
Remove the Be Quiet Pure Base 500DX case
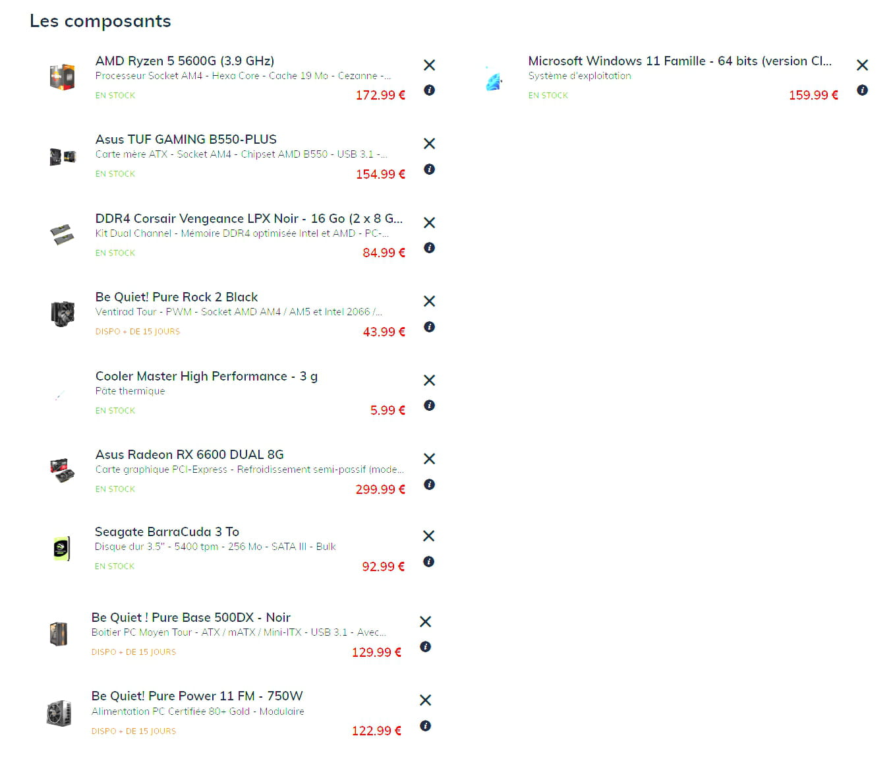tap(425, 621)
